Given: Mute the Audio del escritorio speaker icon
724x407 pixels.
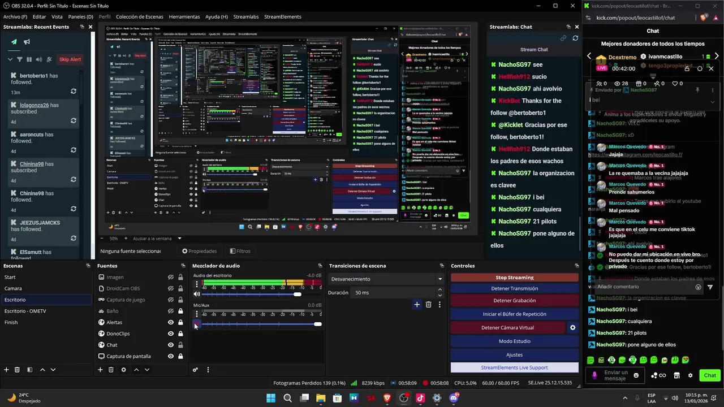Looking at the screenshot, I should pyautogui.click(x=197, y=294).
